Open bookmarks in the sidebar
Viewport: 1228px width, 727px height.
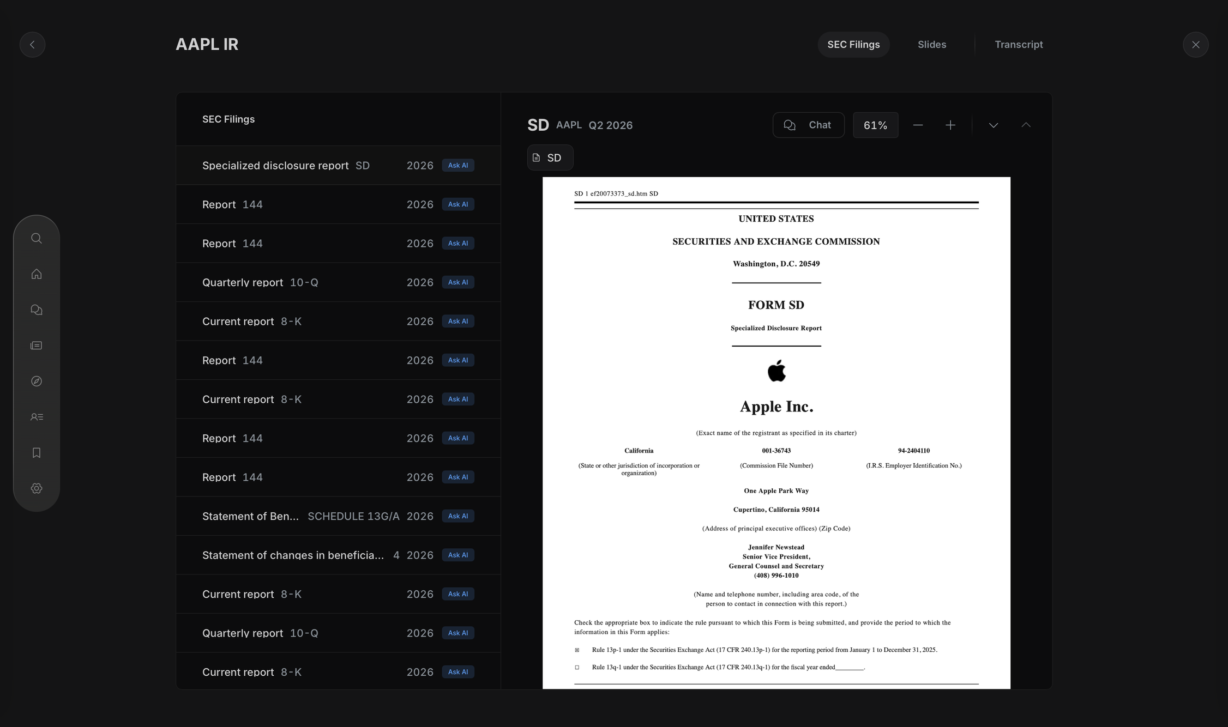click(x=37, y=453)
